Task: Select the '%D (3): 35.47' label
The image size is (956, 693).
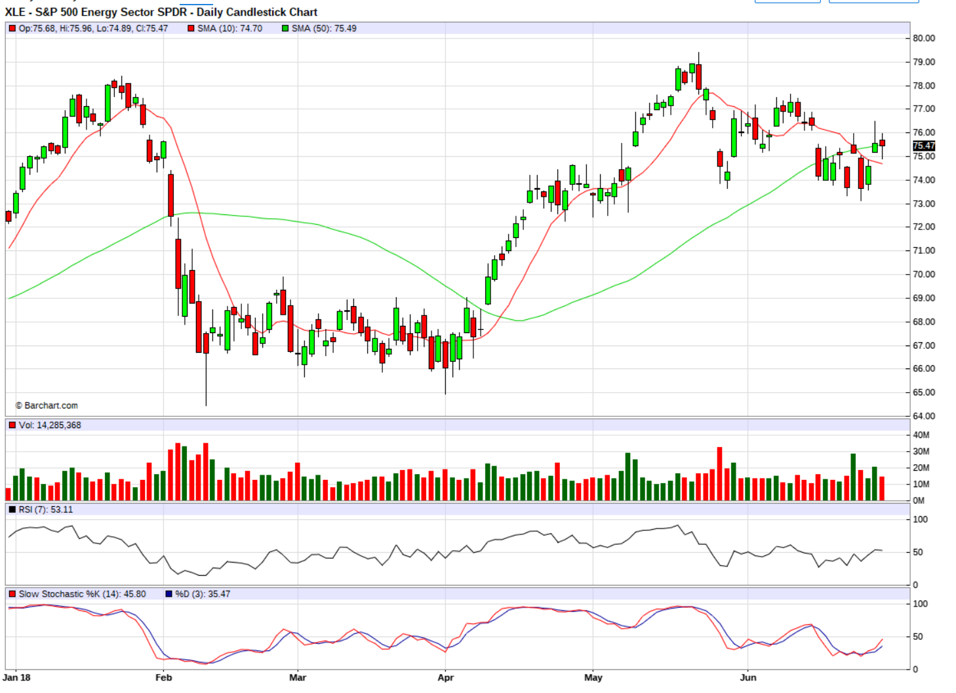Action: [203, 594]
